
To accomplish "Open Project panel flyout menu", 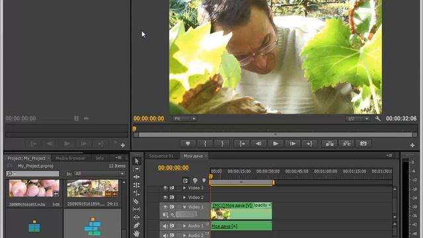I will pyautogui.click(x=118, y=157).
